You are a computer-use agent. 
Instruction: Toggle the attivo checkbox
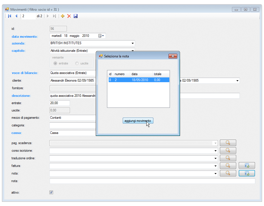coord(51,192)
